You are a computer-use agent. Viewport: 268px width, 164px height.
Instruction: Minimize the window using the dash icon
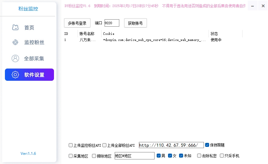pos(253,6)
